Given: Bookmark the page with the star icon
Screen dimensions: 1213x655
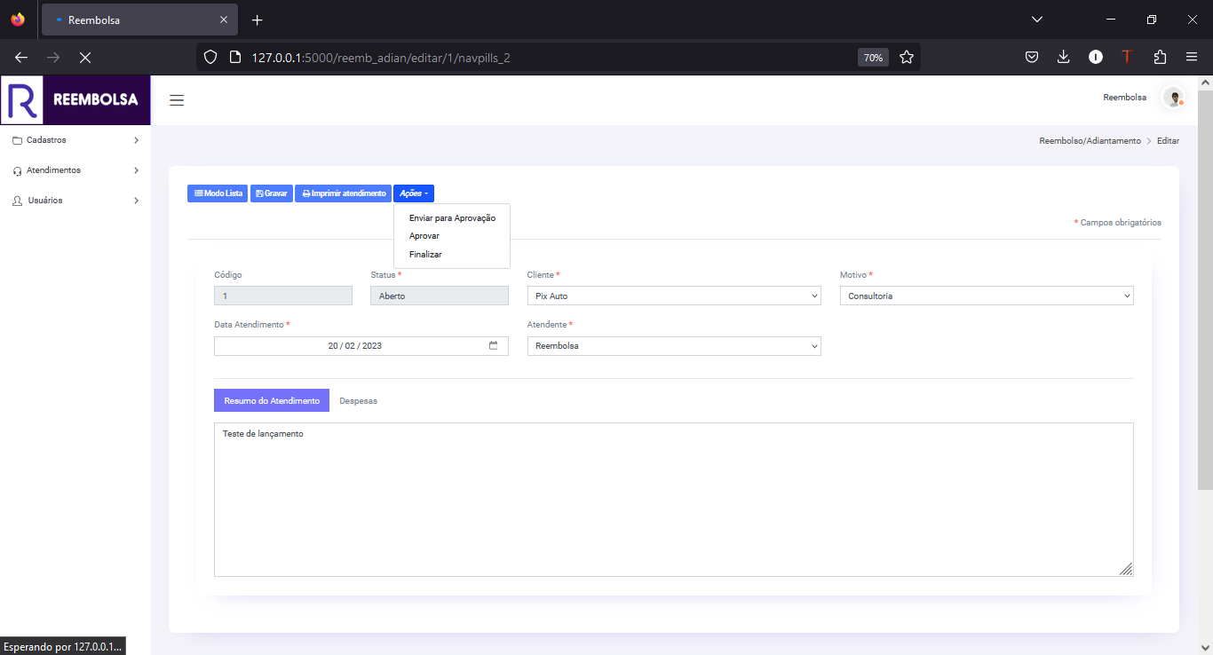Looking at the screenshot, I should point(907,57).
